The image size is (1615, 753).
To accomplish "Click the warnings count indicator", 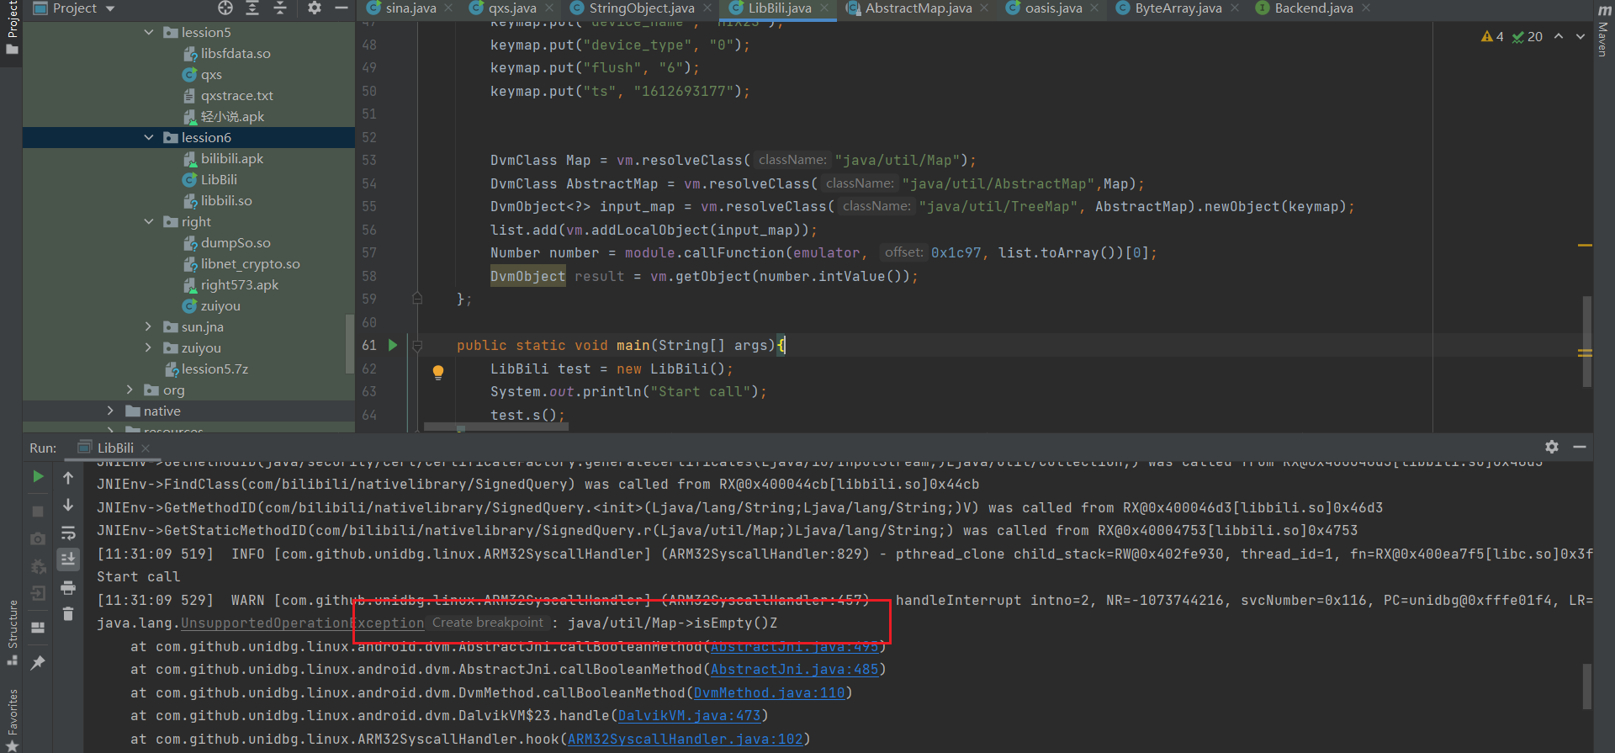I will point(1492,36).
